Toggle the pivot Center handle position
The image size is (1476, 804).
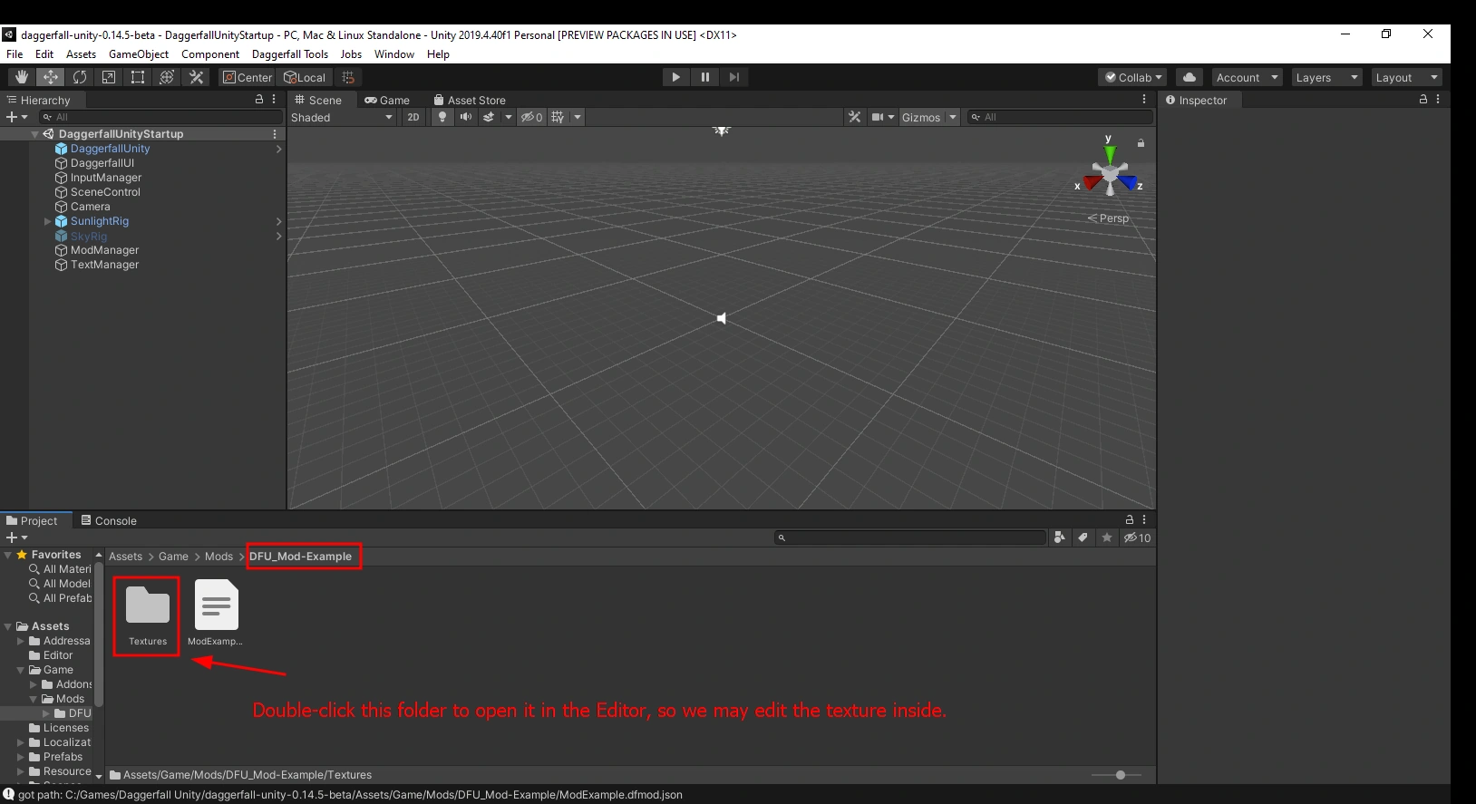(x=248, y=77)
